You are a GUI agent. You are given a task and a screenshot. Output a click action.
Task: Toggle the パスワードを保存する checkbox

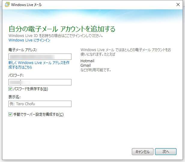[x=11, y=89]
